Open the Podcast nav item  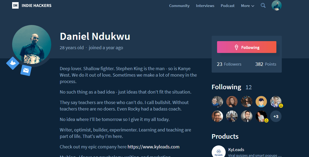pos(228,6)
